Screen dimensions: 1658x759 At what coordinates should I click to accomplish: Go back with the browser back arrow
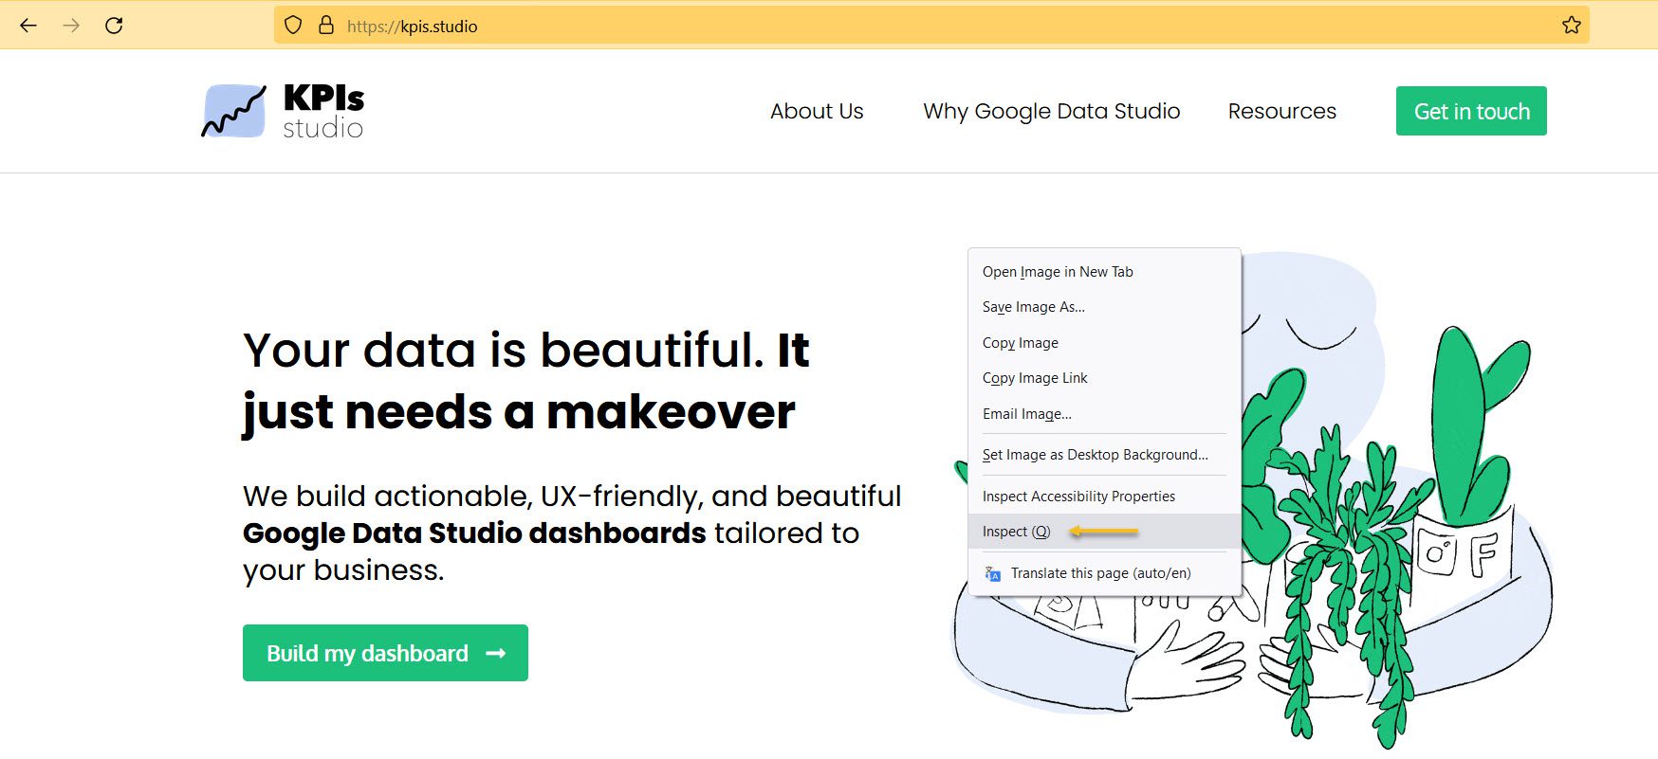click(x=28, y=26)
